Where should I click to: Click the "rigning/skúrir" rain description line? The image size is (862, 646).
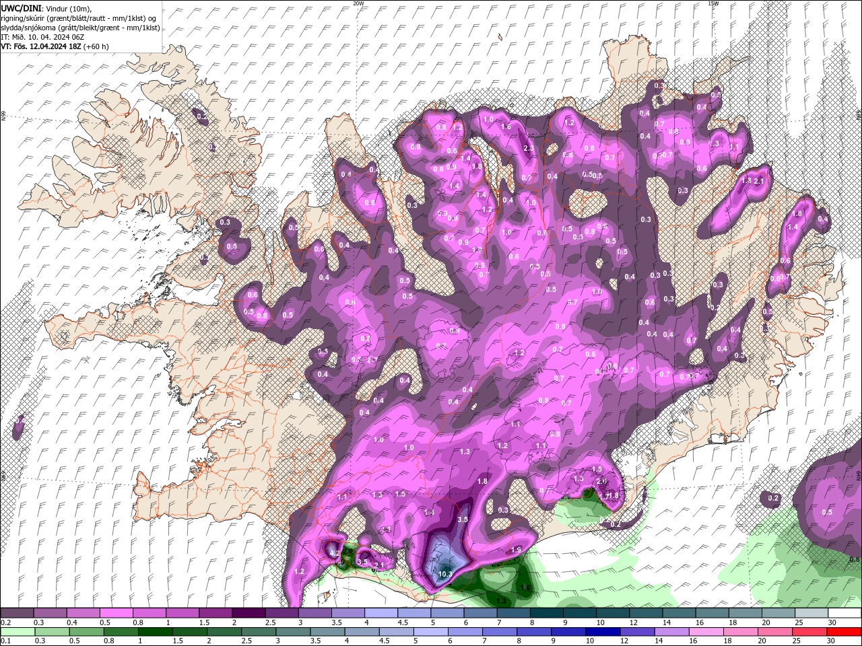78,17
